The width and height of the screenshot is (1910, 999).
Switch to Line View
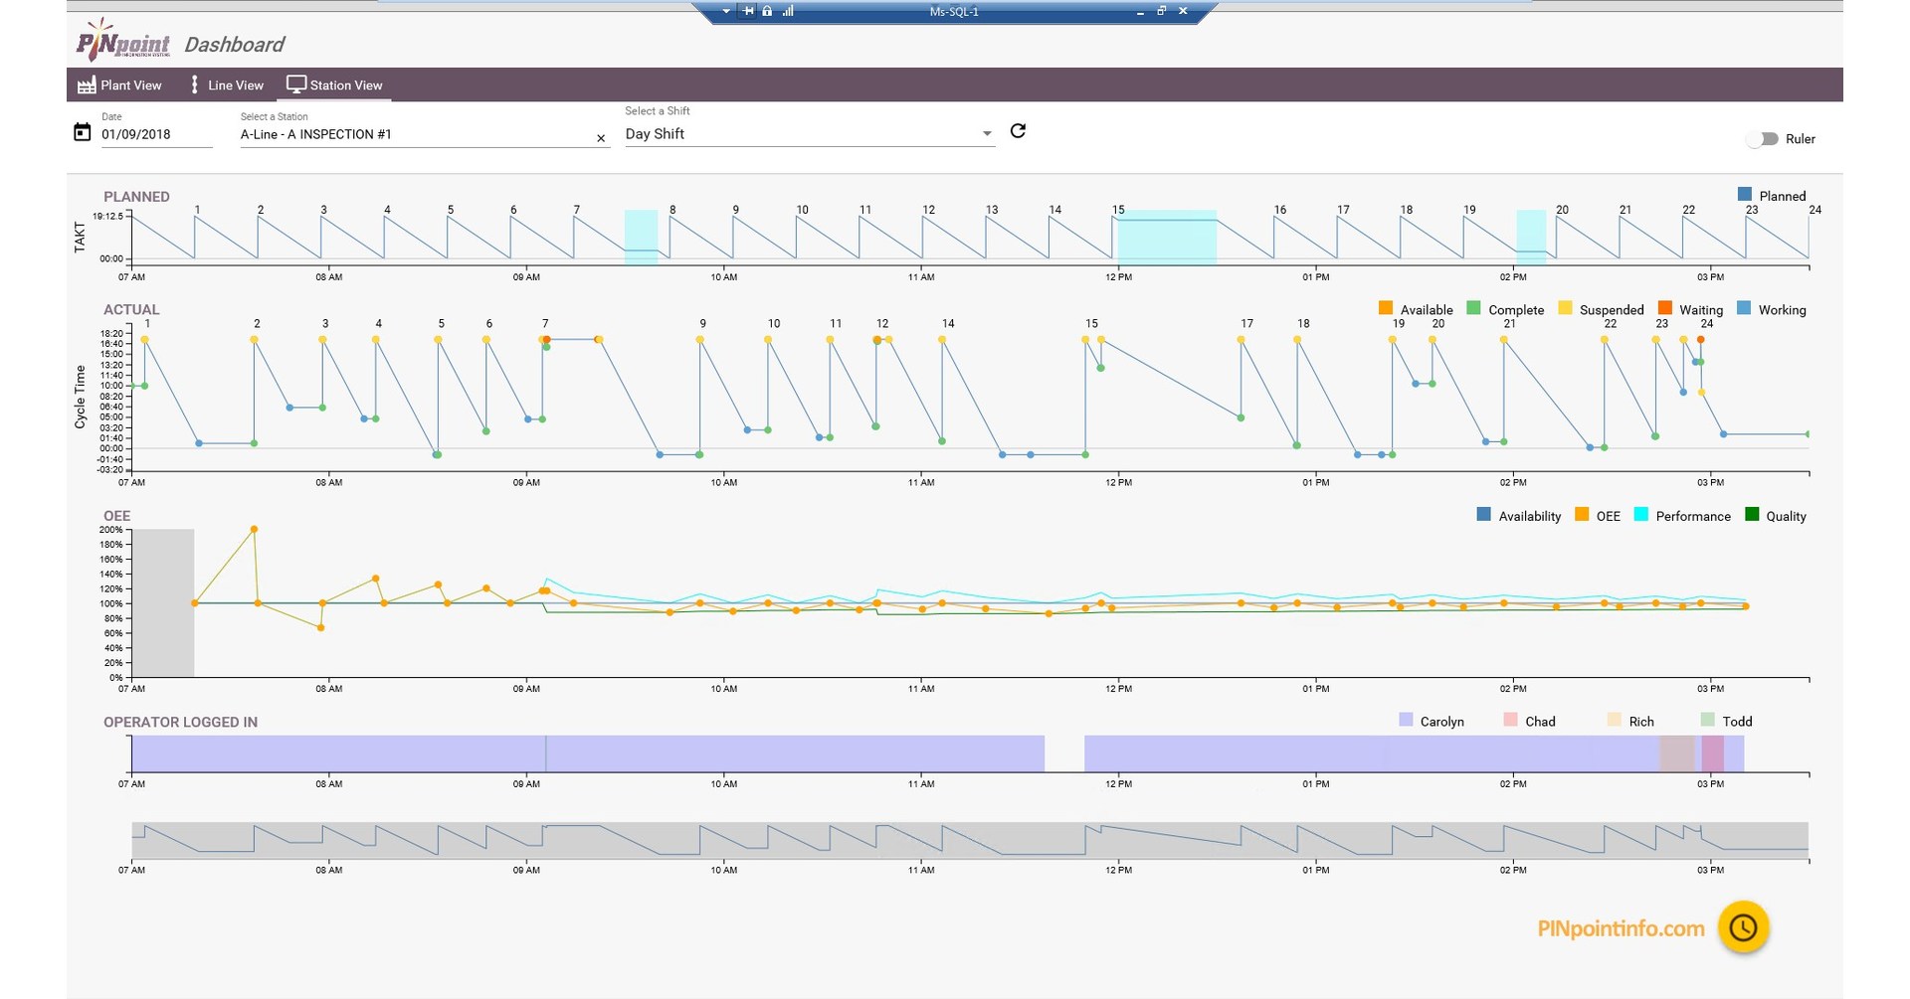226,84
